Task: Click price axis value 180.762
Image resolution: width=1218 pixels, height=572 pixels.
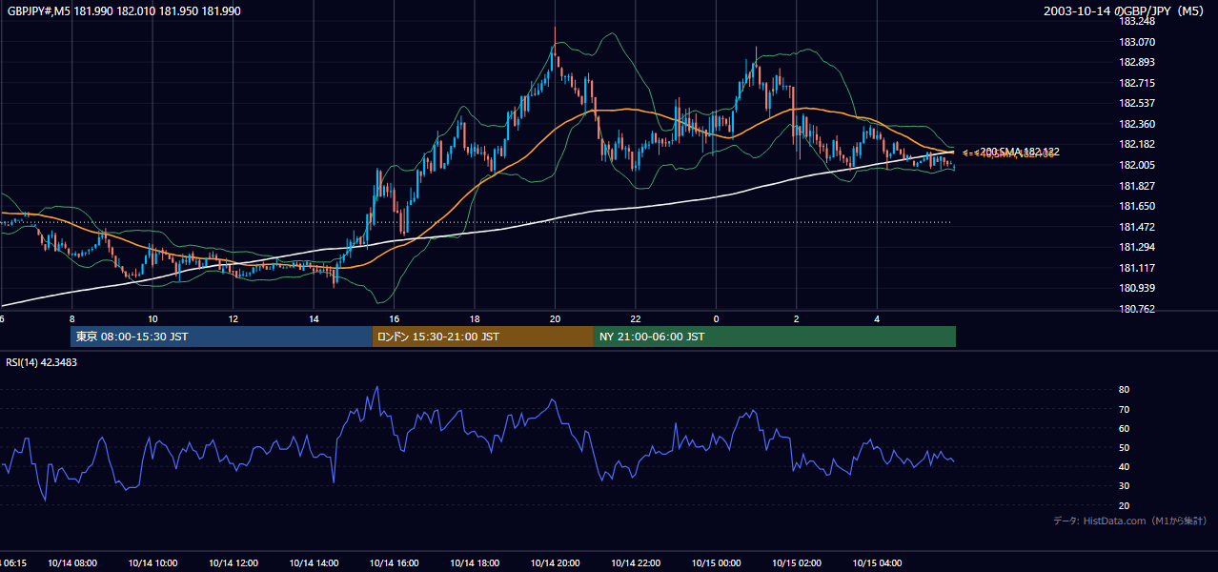Action: (1138, 309)
